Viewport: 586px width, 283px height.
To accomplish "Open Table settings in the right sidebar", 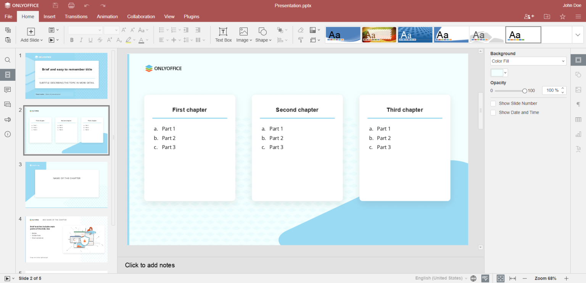I will pos(578,119).
